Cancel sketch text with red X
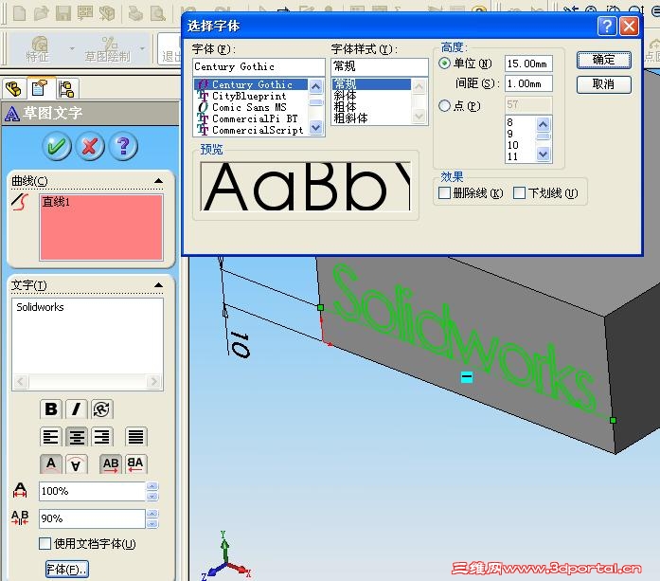Image resolution: width=660 pixels, height=581 pixels. click(90, 146)
